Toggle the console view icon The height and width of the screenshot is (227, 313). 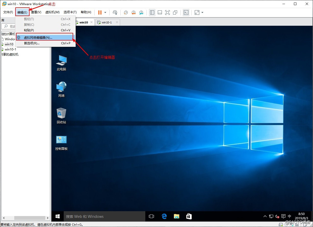coord(186,12)
